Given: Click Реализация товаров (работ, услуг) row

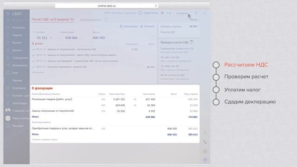Looking at the screenshot, I should (115, 99).
